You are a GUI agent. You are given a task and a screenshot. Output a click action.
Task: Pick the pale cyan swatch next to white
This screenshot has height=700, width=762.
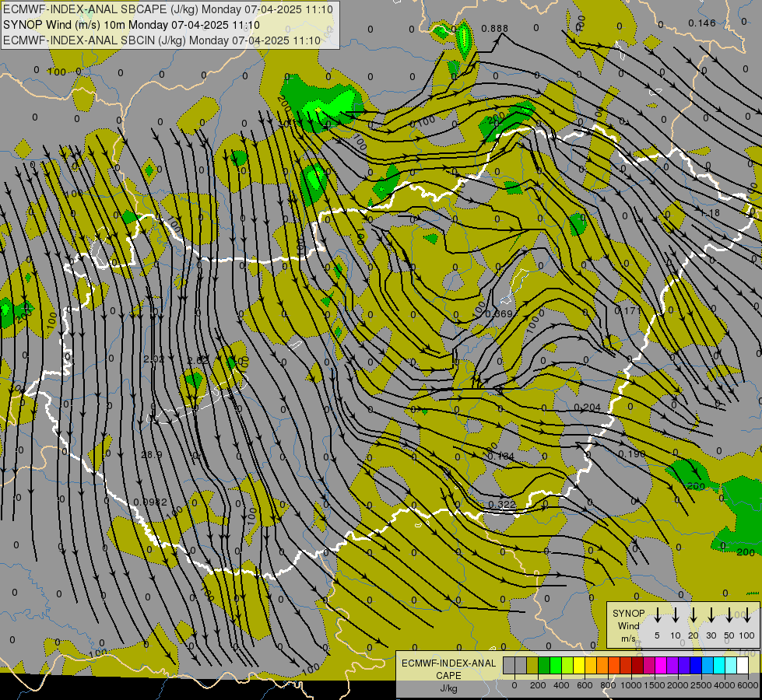point(731,665)
